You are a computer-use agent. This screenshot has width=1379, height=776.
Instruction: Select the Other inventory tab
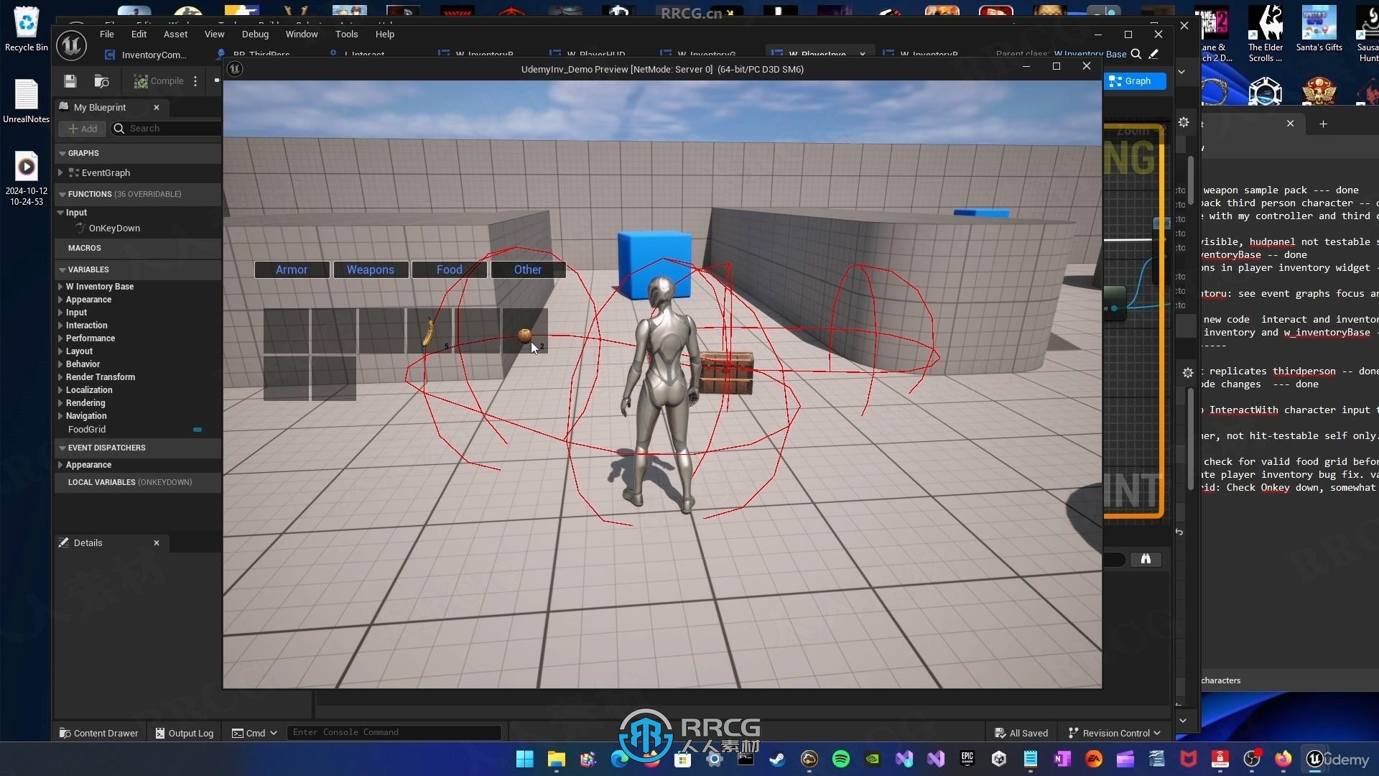tap(528, 269)
